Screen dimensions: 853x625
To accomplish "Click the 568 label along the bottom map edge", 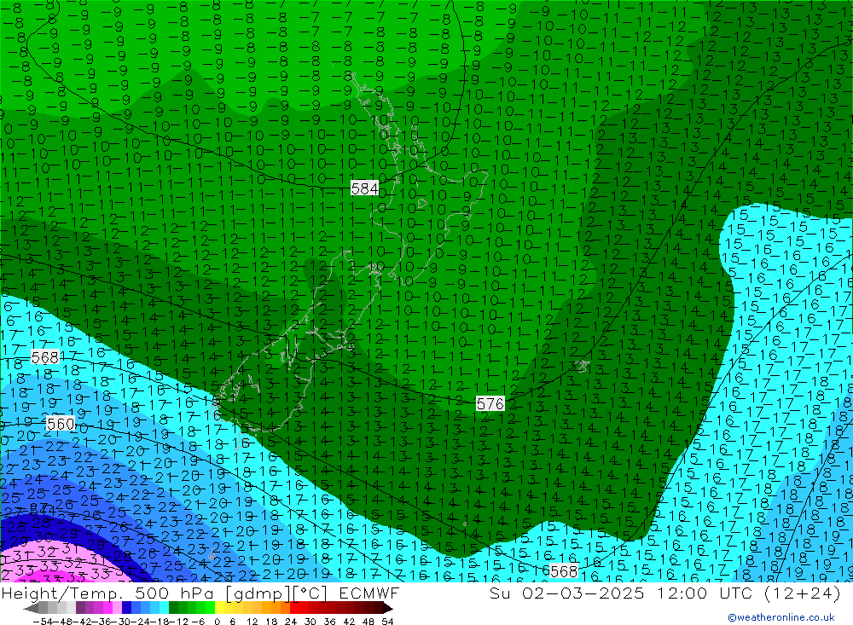I will click(x=564, y=571).
